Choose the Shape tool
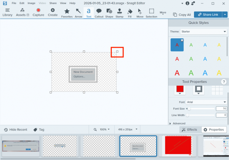 [109, 13]
